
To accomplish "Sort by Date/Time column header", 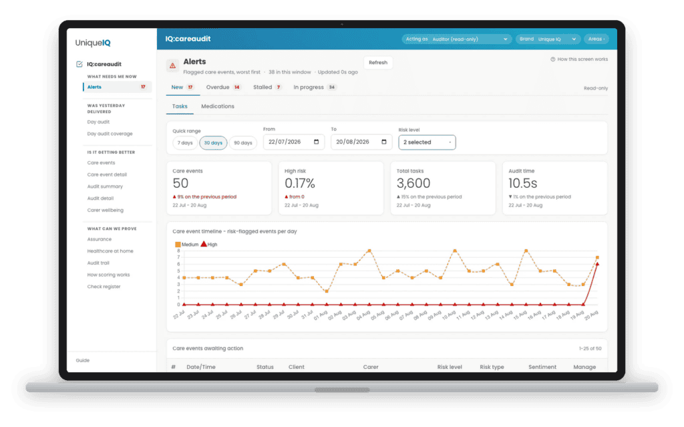I will 201,367.
